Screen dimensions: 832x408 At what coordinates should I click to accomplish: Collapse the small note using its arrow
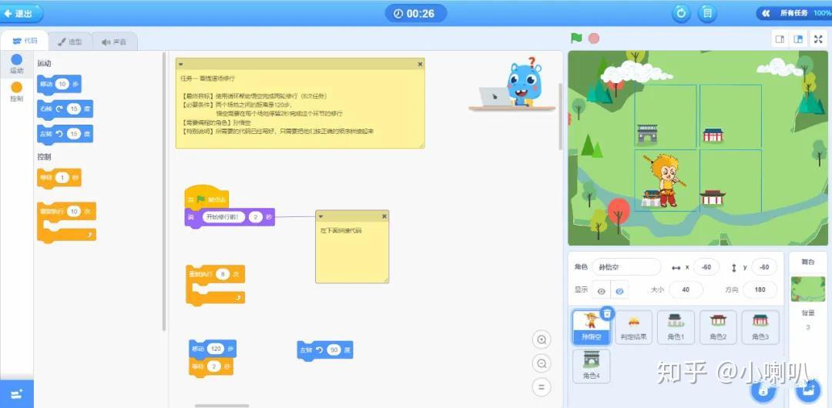coord(321,216)
